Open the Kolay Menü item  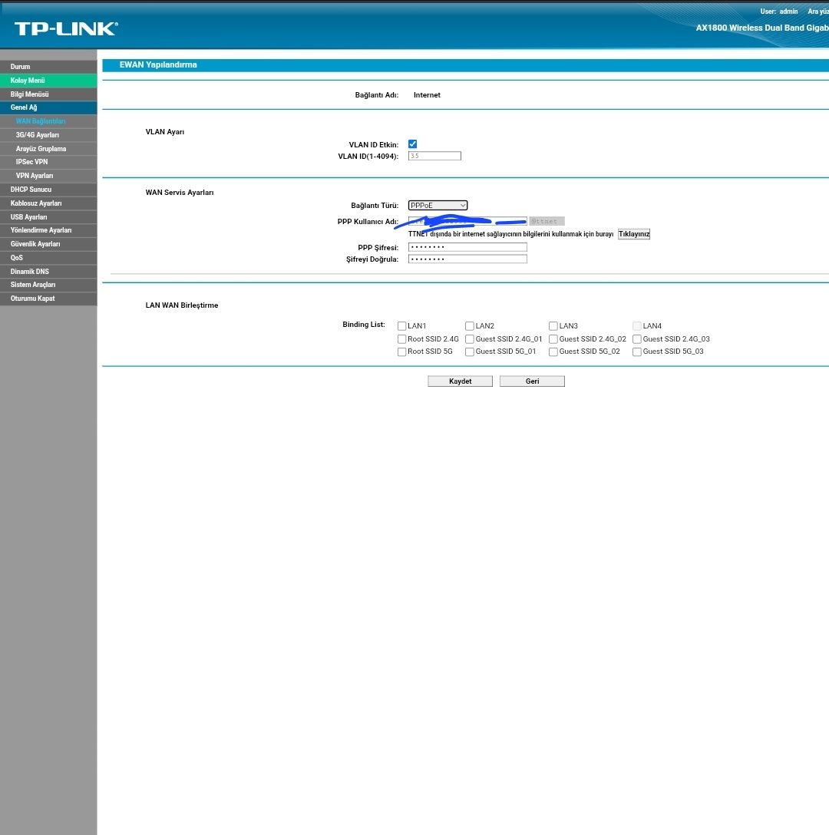tap(48, 81)
